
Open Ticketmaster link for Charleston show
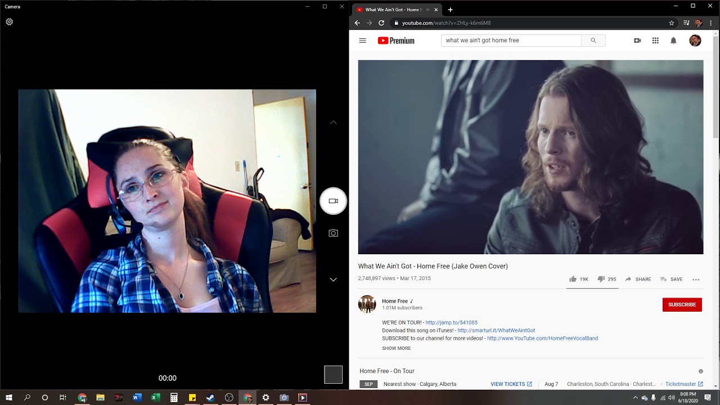coord(684,384)
